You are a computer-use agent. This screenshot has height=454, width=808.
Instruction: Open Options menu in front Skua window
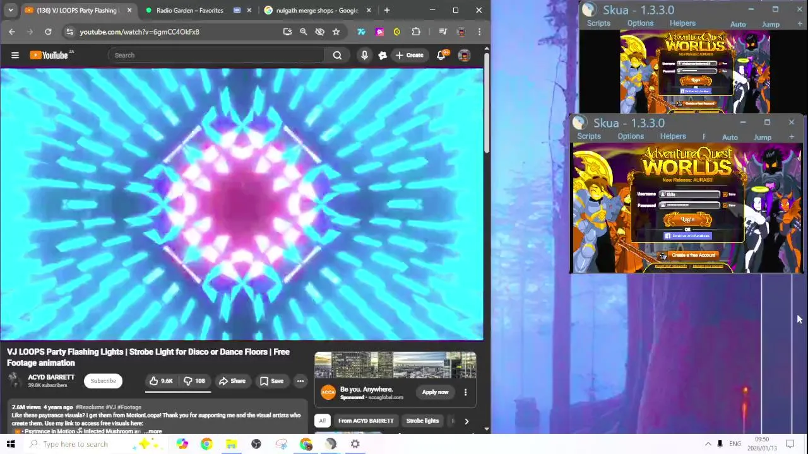click(631, 136)
